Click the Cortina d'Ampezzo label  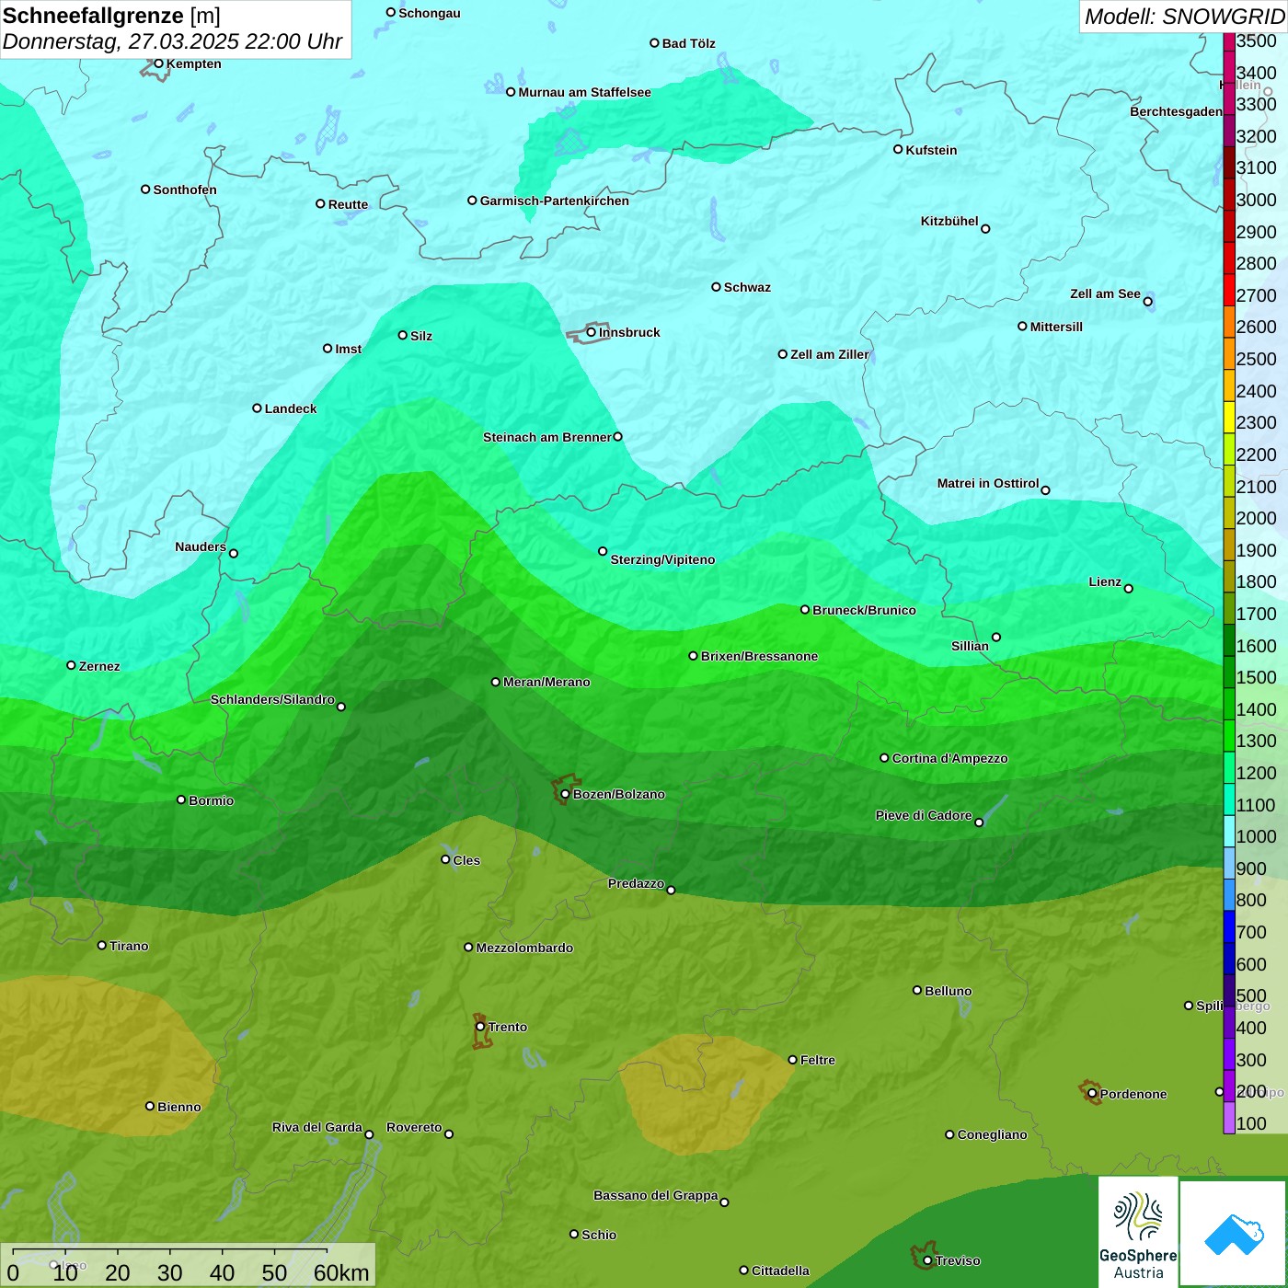click(950, 758)
